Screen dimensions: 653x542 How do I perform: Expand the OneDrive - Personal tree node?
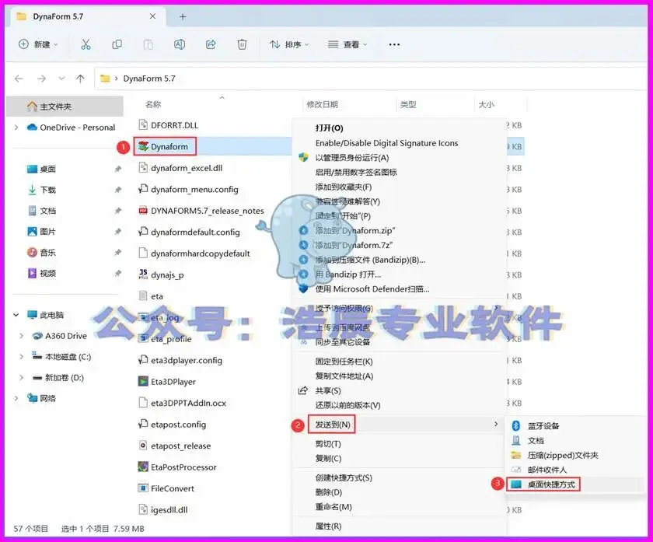click(16, 128)
